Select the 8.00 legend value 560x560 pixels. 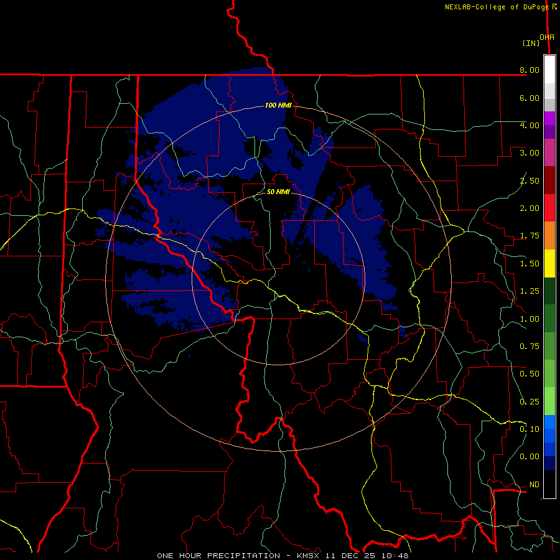point(530,70)
